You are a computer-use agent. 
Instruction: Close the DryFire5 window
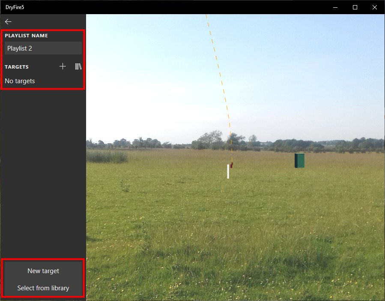click(x=375, y=7)
